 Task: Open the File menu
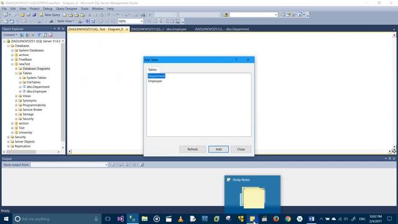[x=4, y=9]
